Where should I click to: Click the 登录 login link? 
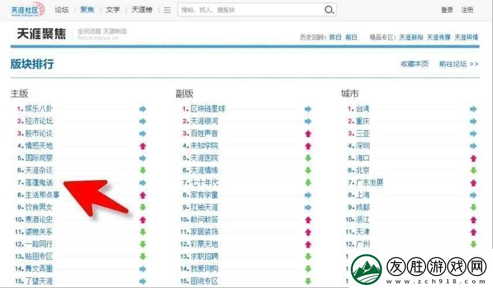pos(447,10)
